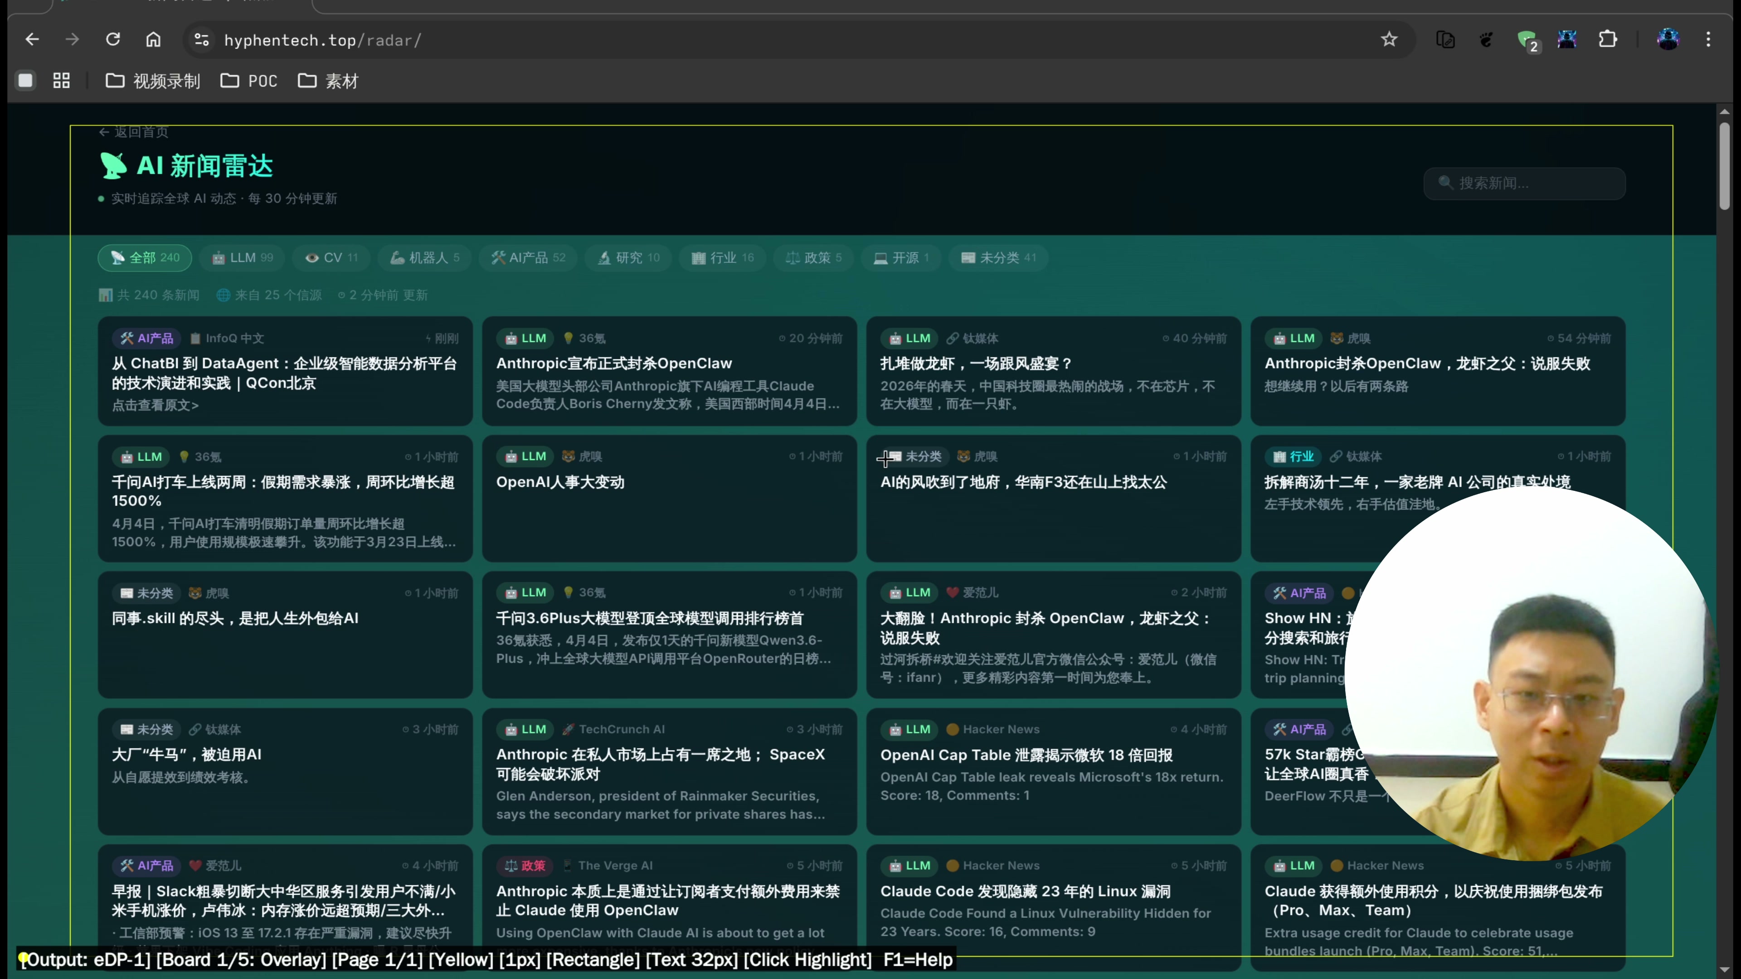Select the 全部 240 category tab
The height and width of the screenshot is (979, 1741).
(x=145, y=257)
